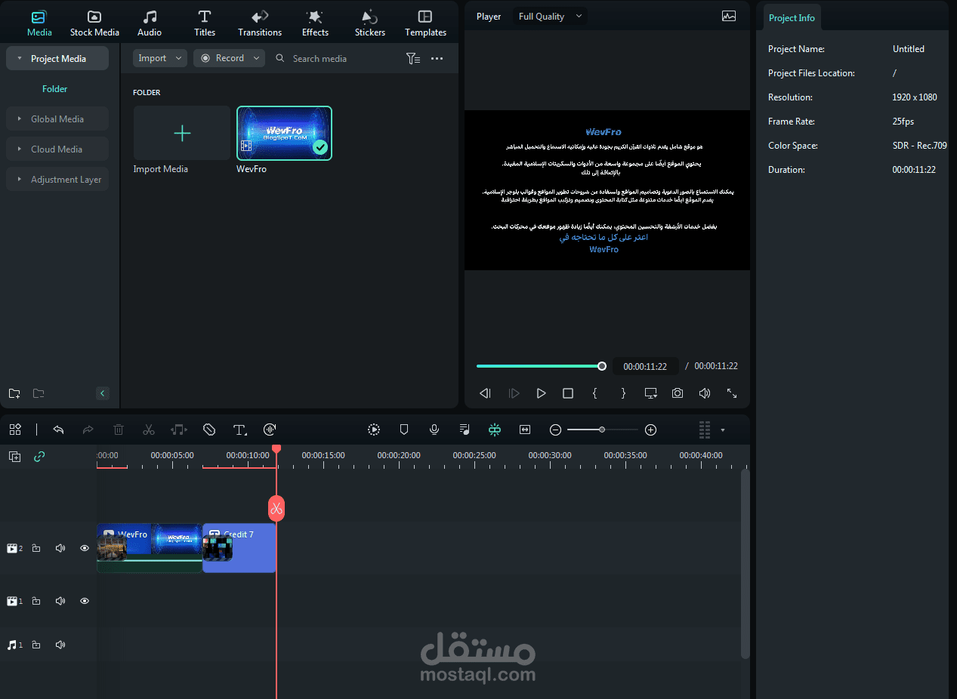Viewport: 957px width, 699px height.
Task: Open the Full Quality dropdown
Action: (x=550, y=16)
